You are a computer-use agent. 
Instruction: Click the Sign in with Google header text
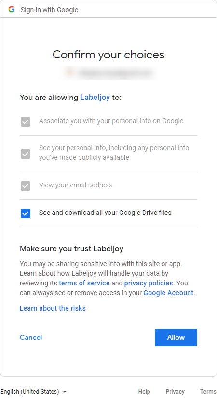coord(50,10)
